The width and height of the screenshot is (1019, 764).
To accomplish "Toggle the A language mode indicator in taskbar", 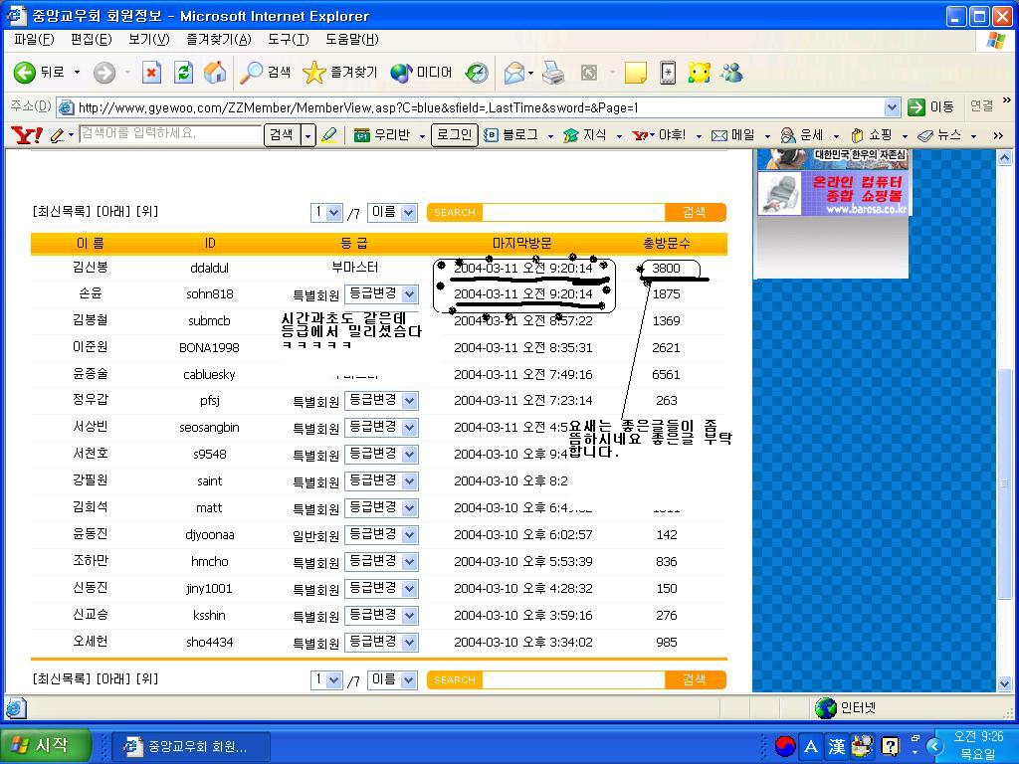I will [811, 746].
